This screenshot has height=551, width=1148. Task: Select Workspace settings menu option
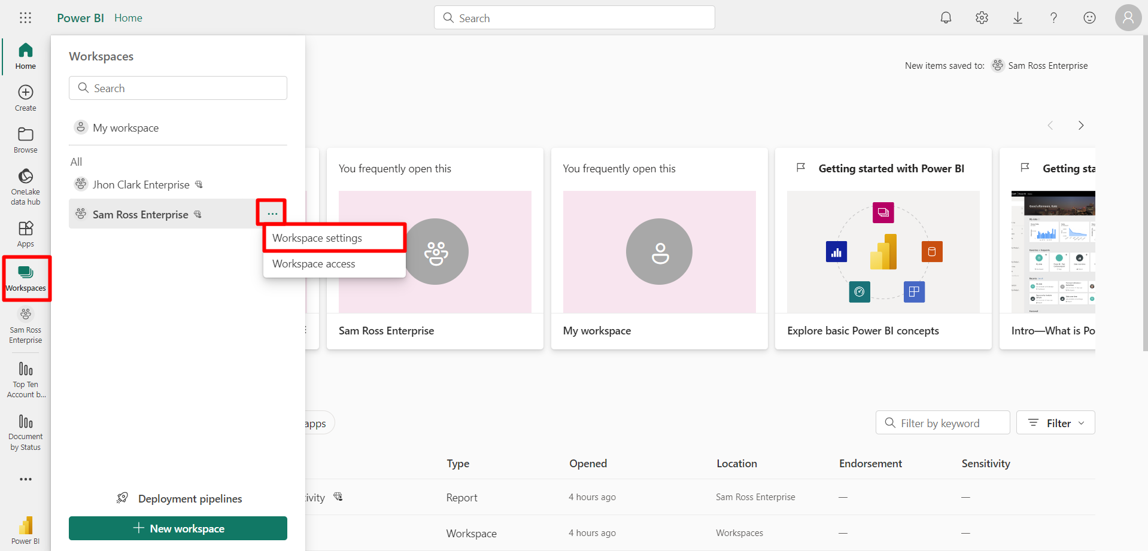point(334,238)
